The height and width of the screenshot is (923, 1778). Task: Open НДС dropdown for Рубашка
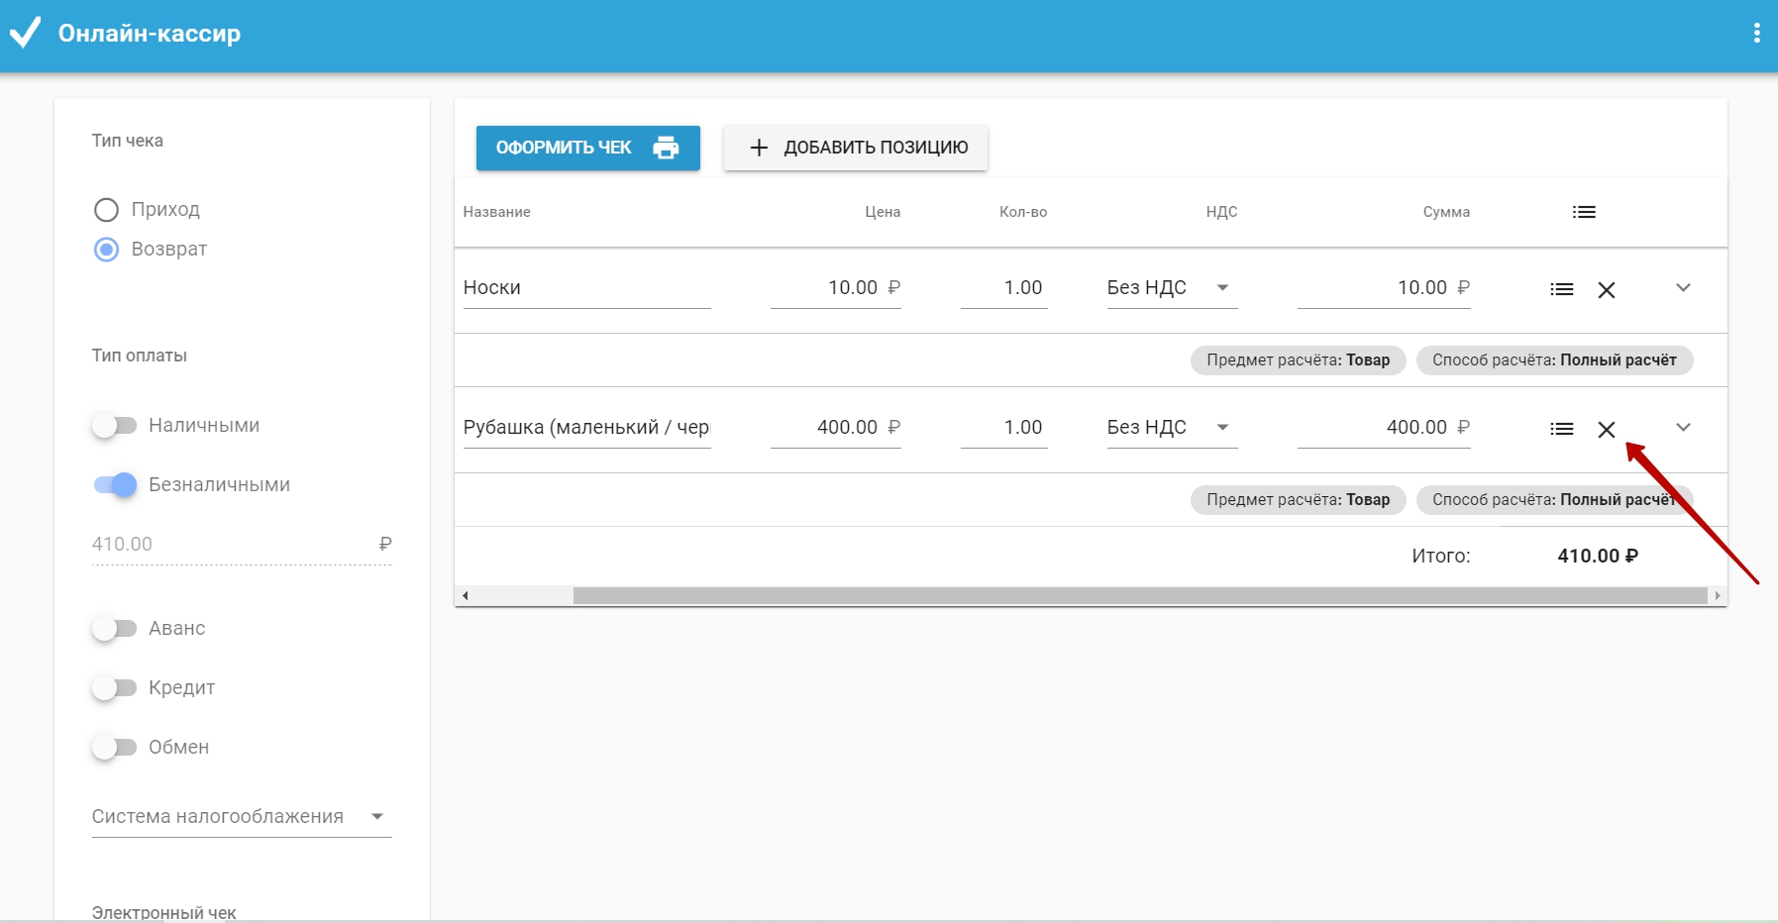tap(1172, 428)
